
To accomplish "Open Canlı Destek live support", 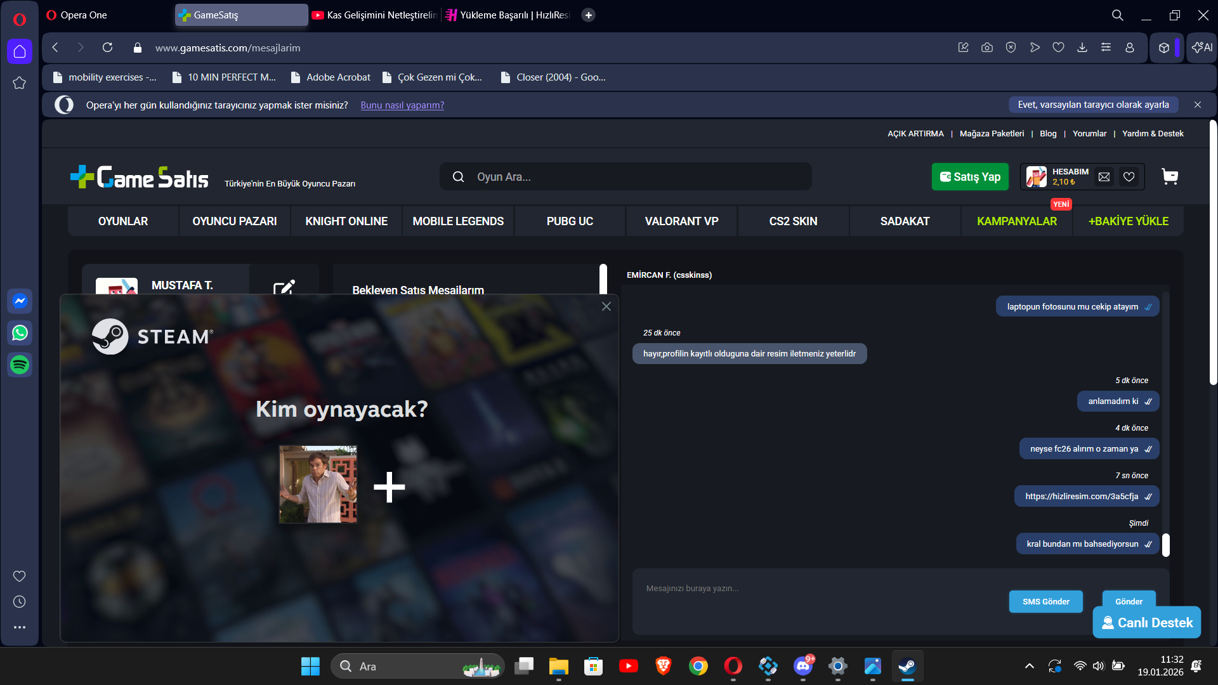I will [1147, 623].
